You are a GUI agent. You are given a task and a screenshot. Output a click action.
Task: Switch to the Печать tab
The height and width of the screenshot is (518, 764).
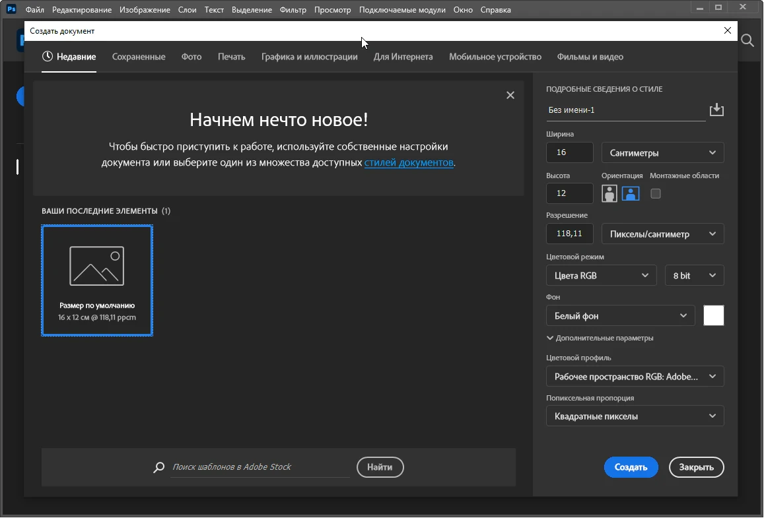(231, 57)
